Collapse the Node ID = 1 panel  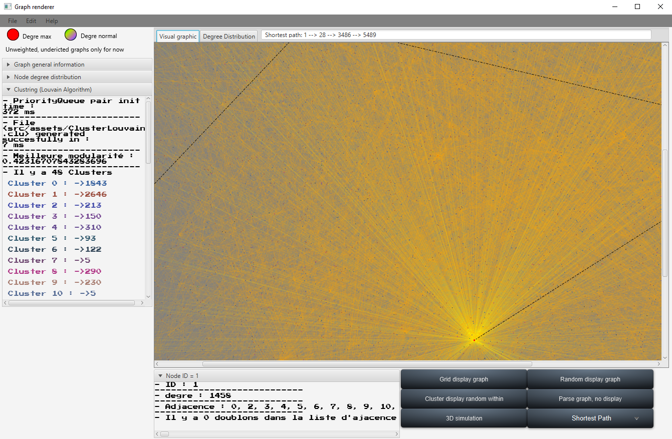pos(277,375)
